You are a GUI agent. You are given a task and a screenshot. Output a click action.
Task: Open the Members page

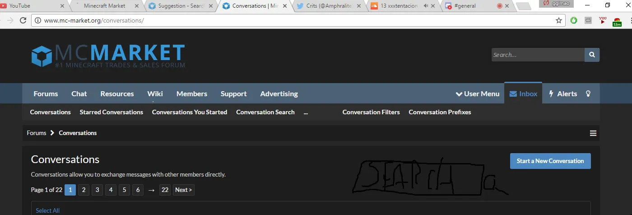[192, 93]
